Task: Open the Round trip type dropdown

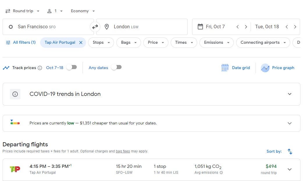Action: pyautogui.click(x=23, y=11)
